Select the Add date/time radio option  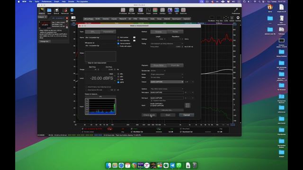click(x=118, y=41)
